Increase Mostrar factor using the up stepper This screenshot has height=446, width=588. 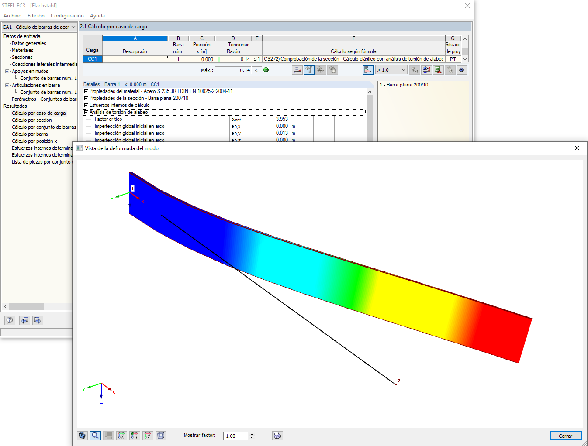click(251, 433)
